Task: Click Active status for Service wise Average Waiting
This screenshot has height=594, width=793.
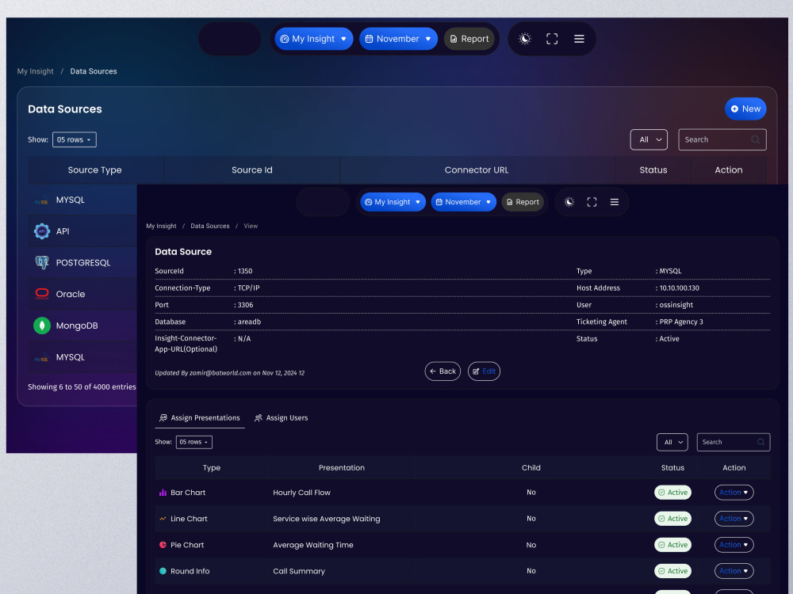Action: 672,519
